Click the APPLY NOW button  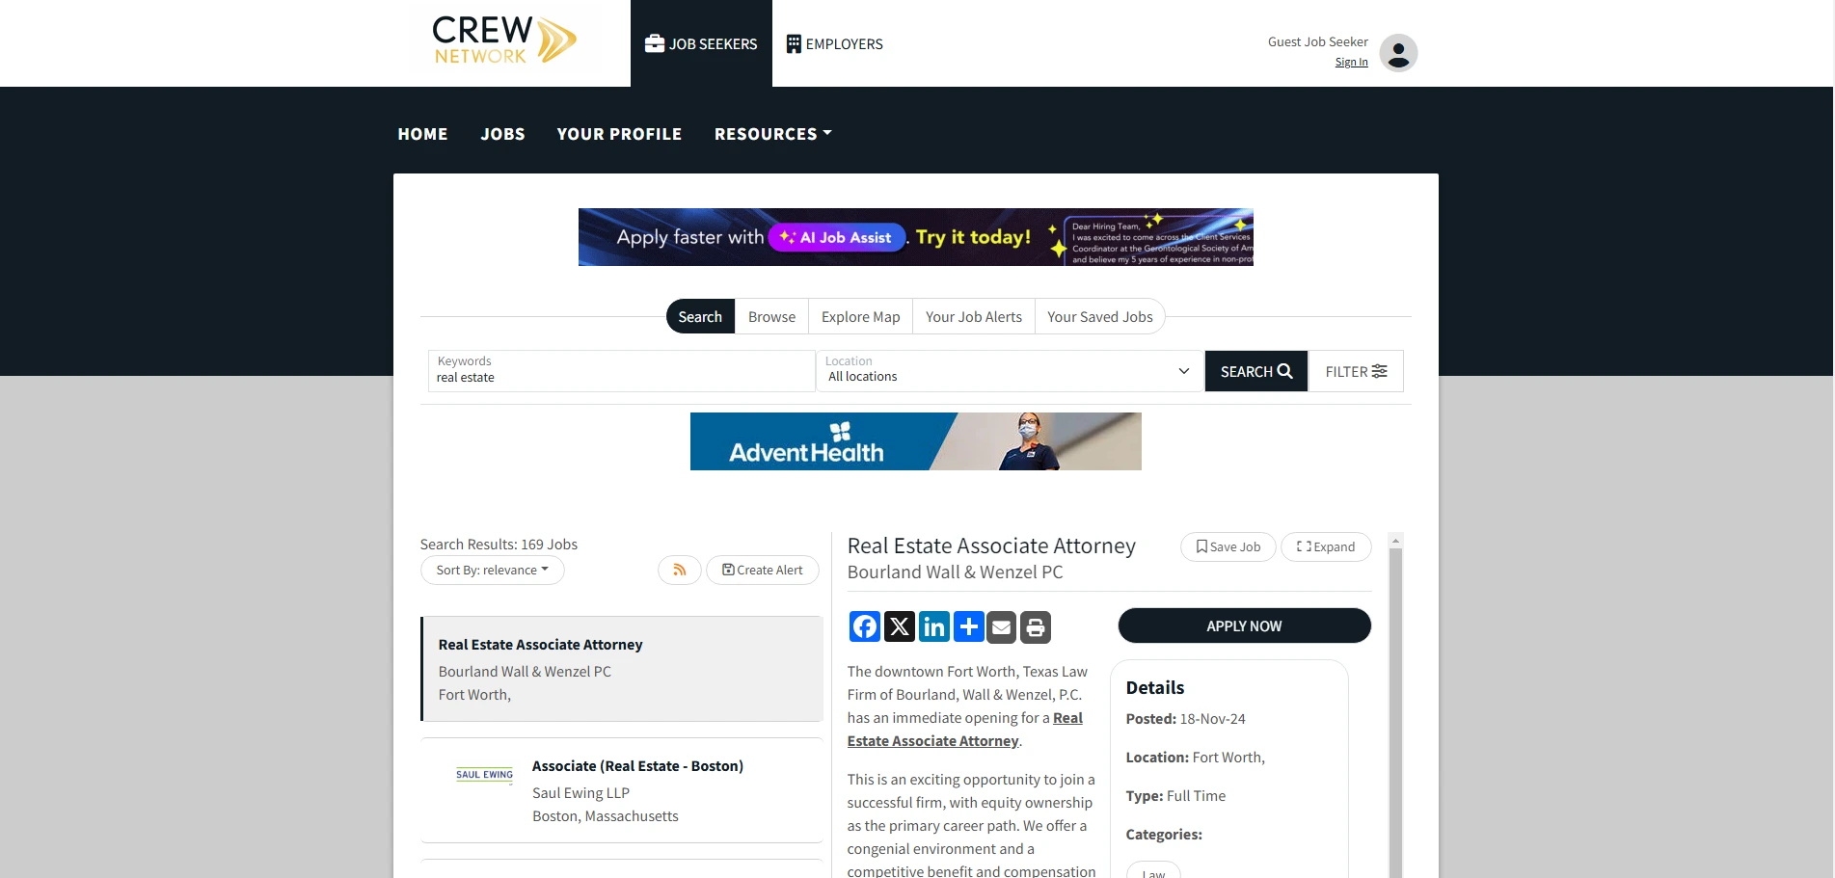(1244, 625)
